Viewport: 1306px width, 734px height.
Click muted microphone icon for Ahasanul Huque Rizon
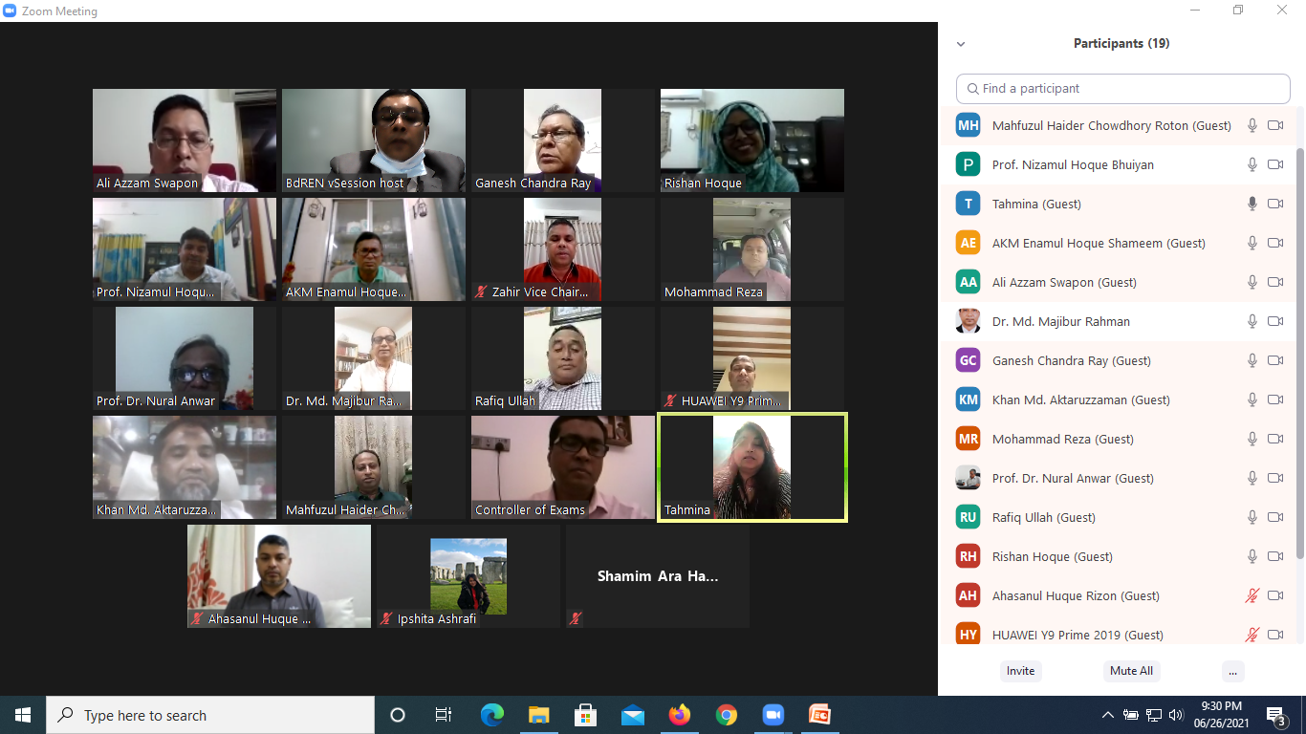pos(1252,595)
